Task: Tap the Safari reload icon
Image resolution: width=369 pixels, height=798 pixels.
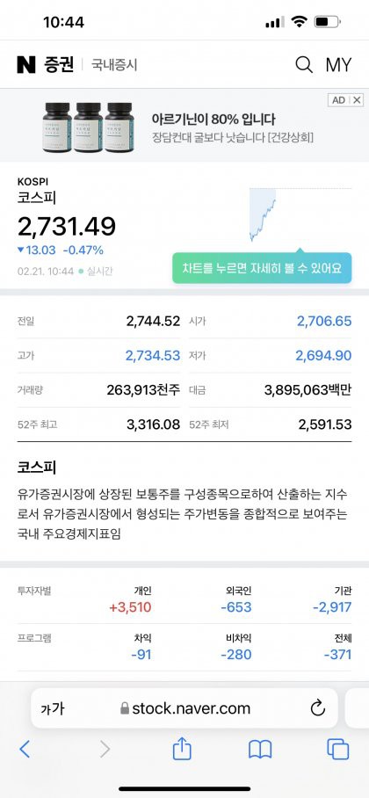Action: click(x=317, y=708)
